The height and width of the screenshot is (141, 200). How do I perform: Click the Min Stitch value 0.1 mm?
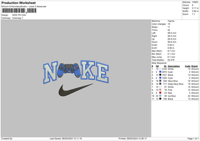[x=171, y=54]
